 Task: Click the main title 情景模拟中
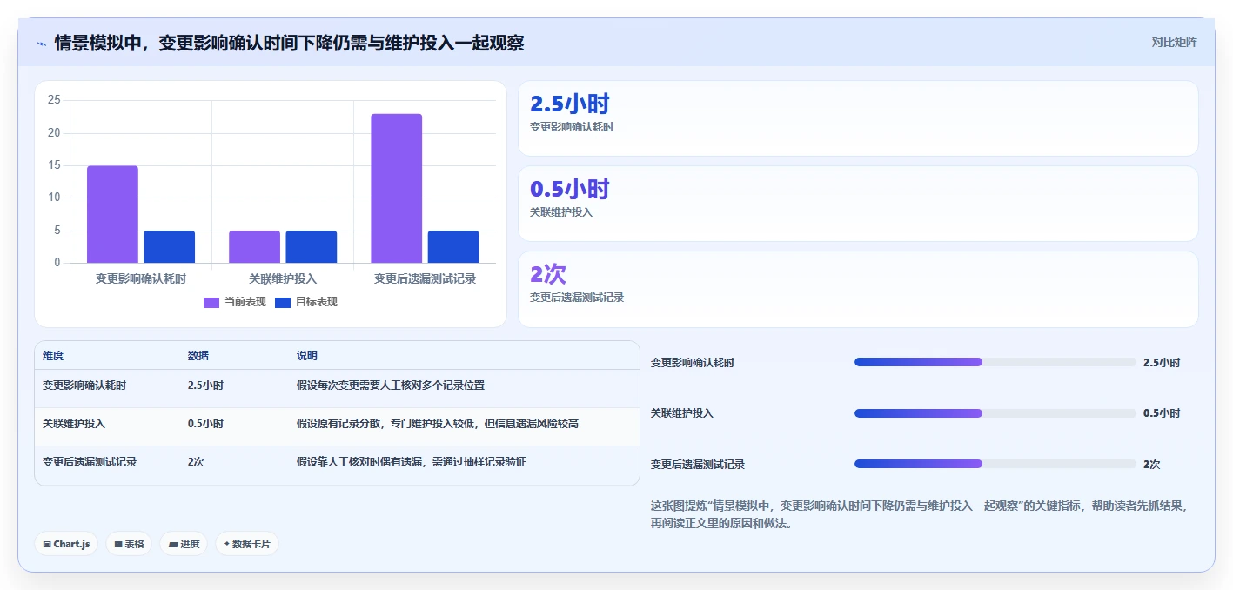tap(289, 43)
